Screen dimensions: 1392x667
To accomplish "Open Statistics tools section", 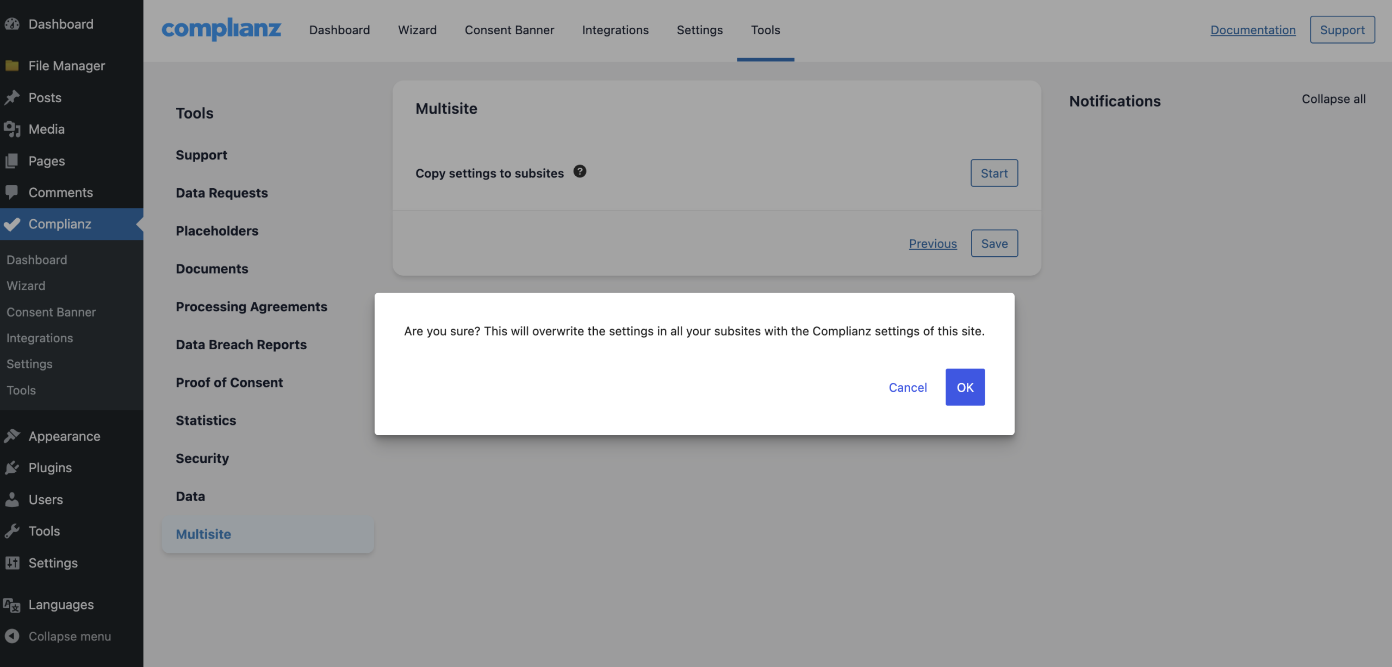I will pyautogui.click(x=206, y=420).
